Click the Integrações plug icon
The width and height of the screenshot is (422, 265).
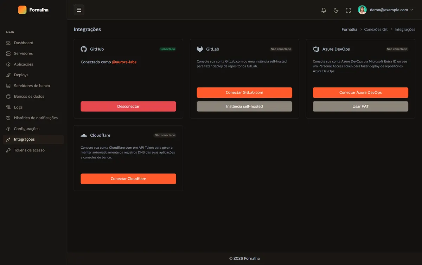click(8, 140)
